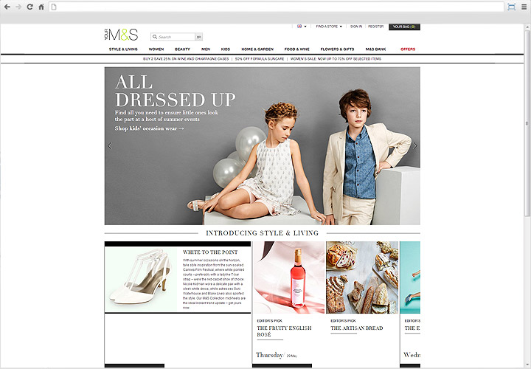The height and width of the screenshot is (369, 531).
Task: Click The Artisan Bread title
Action: click(x=357, y=328)
